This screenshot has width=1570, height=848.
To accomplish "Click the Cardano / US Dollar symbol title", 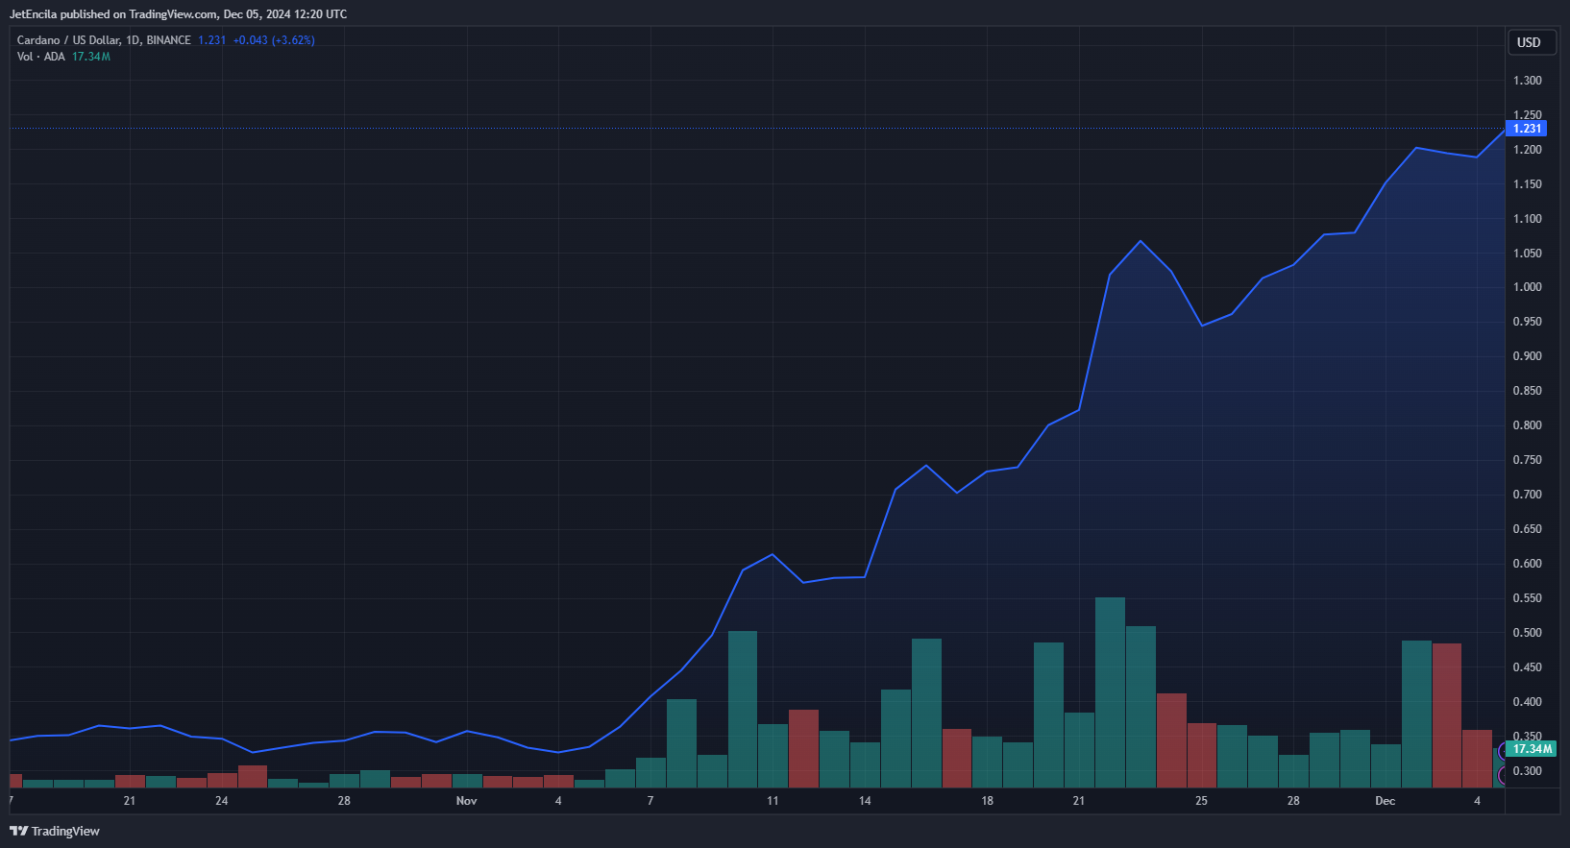I will point(68,40).
